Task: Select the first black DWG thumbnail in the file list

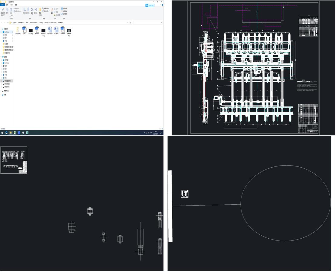Action: [31, 31]
